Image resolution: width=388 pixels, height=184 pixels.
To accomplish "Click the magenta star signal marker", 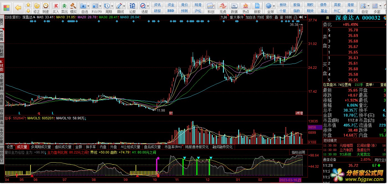I will click(x=158, y=158).
